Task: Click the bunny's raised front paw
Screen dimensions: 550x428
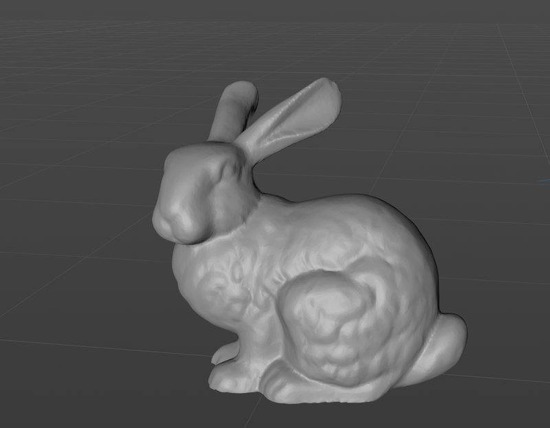Action: (x=226, y=352)
